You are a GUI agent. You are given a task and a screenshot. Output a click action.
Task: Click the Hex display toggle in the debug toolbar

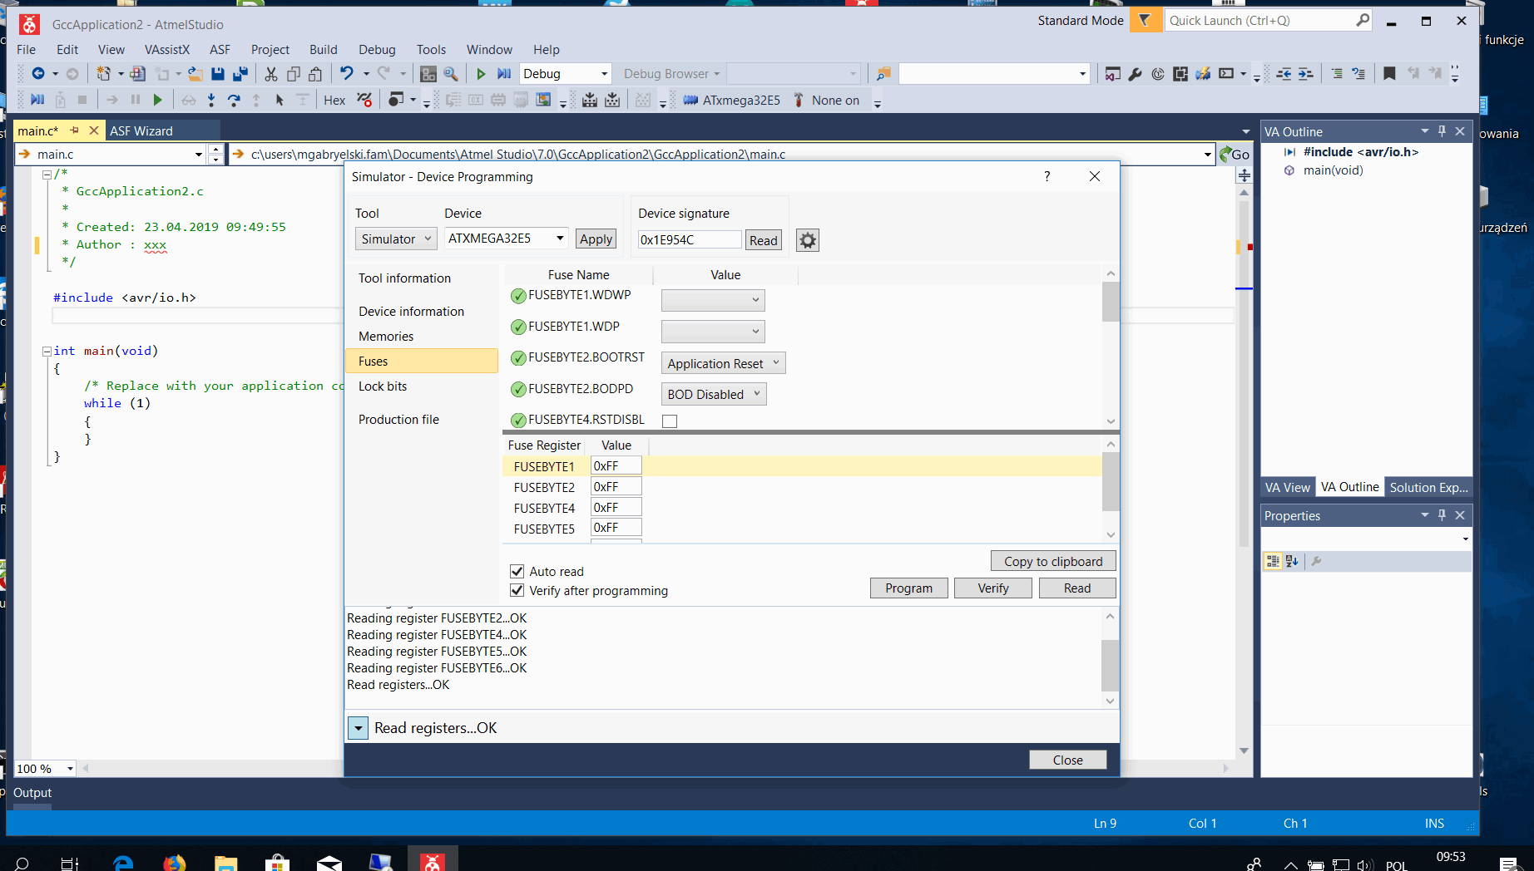(334, 101)
